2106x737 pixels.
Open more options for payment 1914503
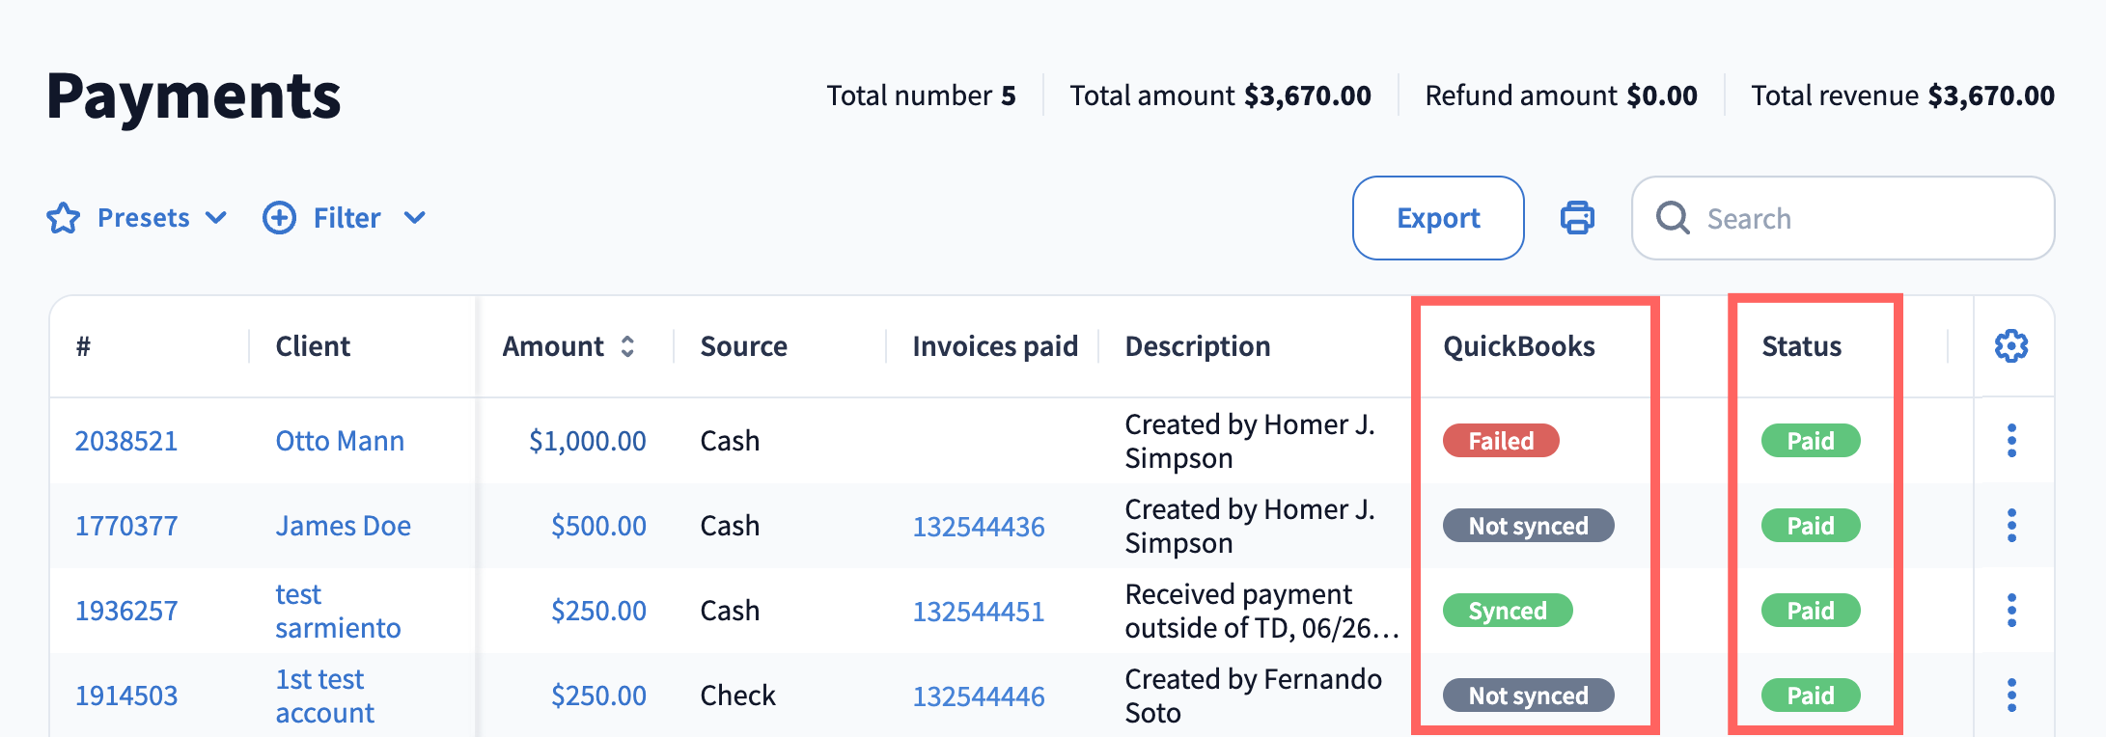tap(2011, 696)
